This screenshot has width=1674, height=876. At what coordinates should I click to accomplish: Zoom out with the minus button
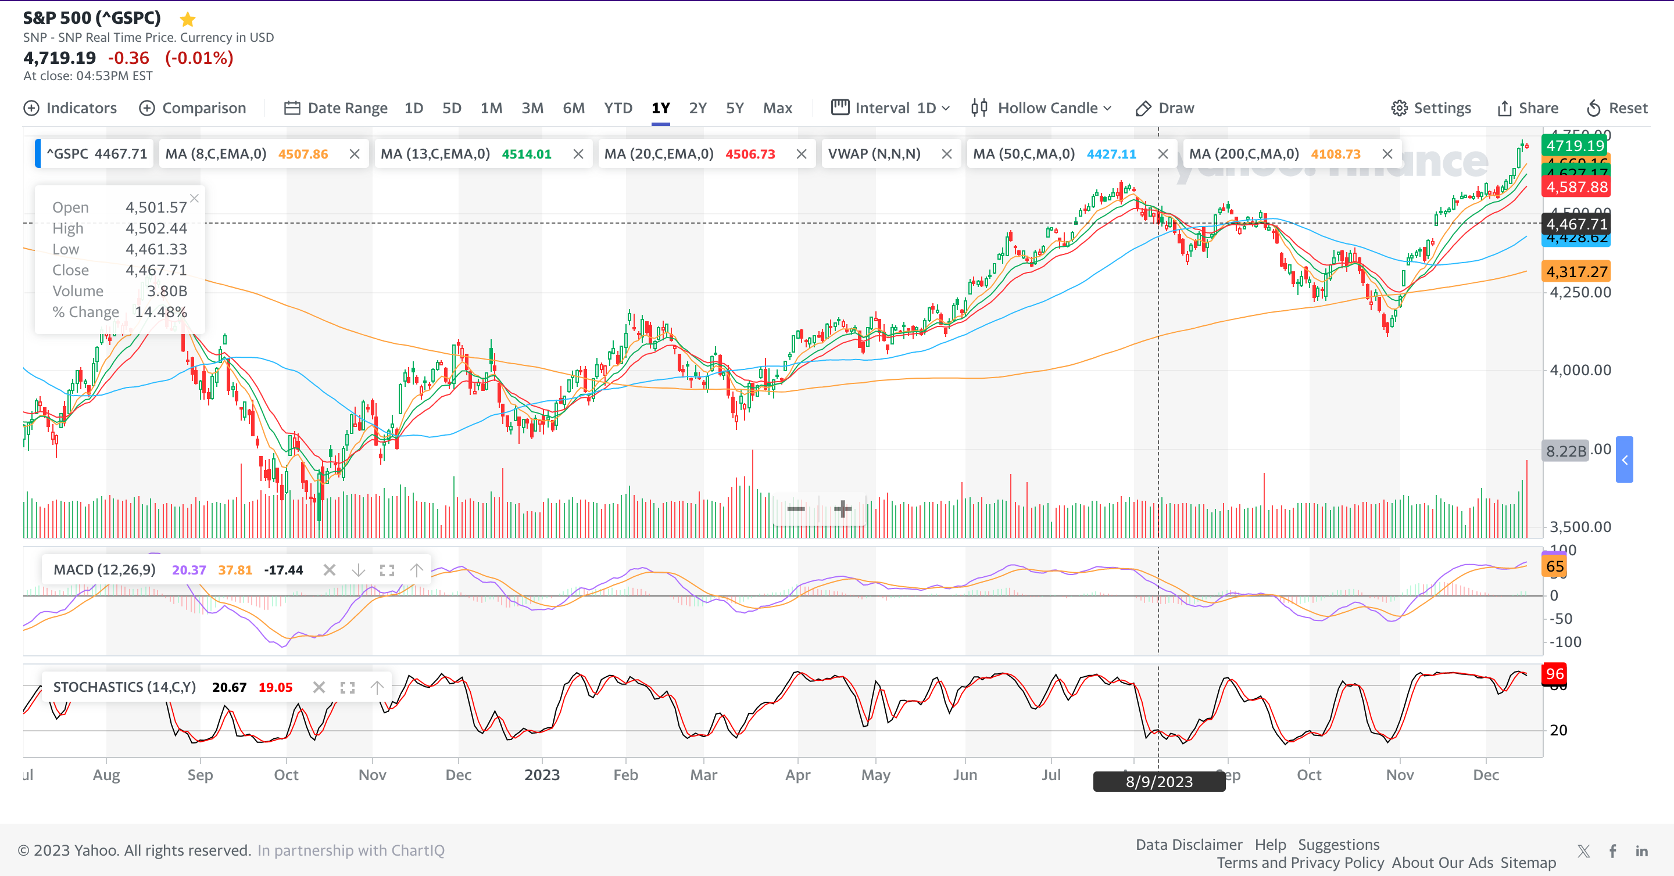[796, 508]
